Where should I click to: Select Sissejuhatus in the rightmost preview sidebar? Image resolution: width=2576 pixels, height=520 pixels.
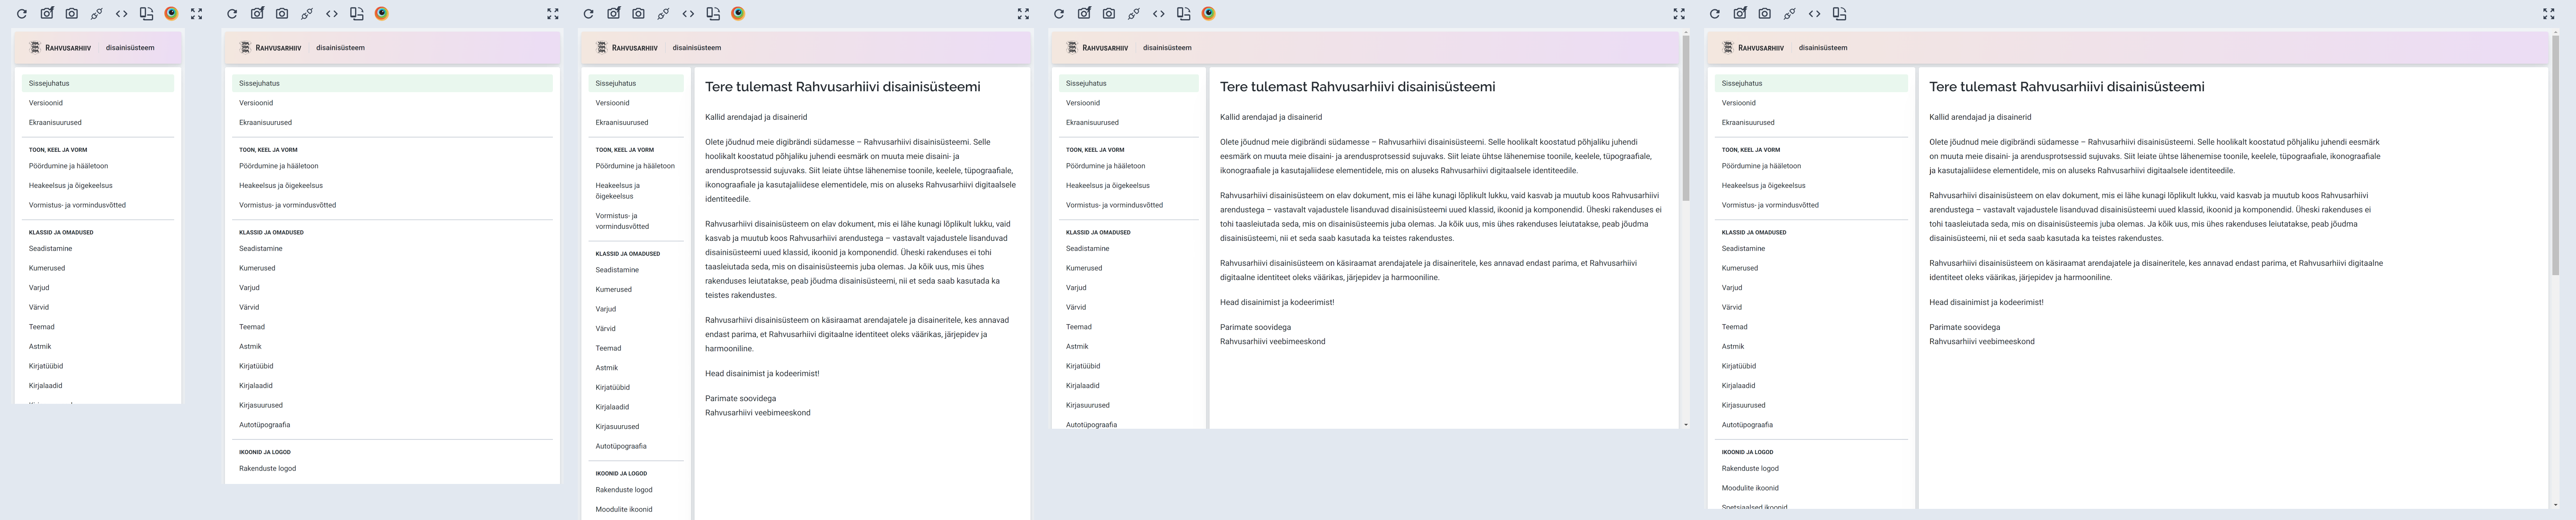pyautogui.click(x=1741, y=83)
